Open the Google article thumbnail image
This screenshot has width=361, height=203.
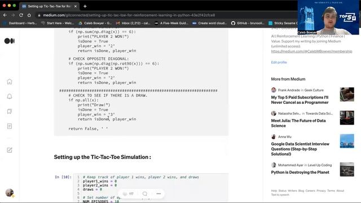(x=347, y=141)
